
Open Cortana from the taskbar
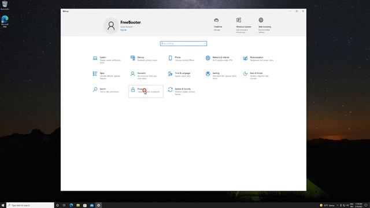coord(57,206)
